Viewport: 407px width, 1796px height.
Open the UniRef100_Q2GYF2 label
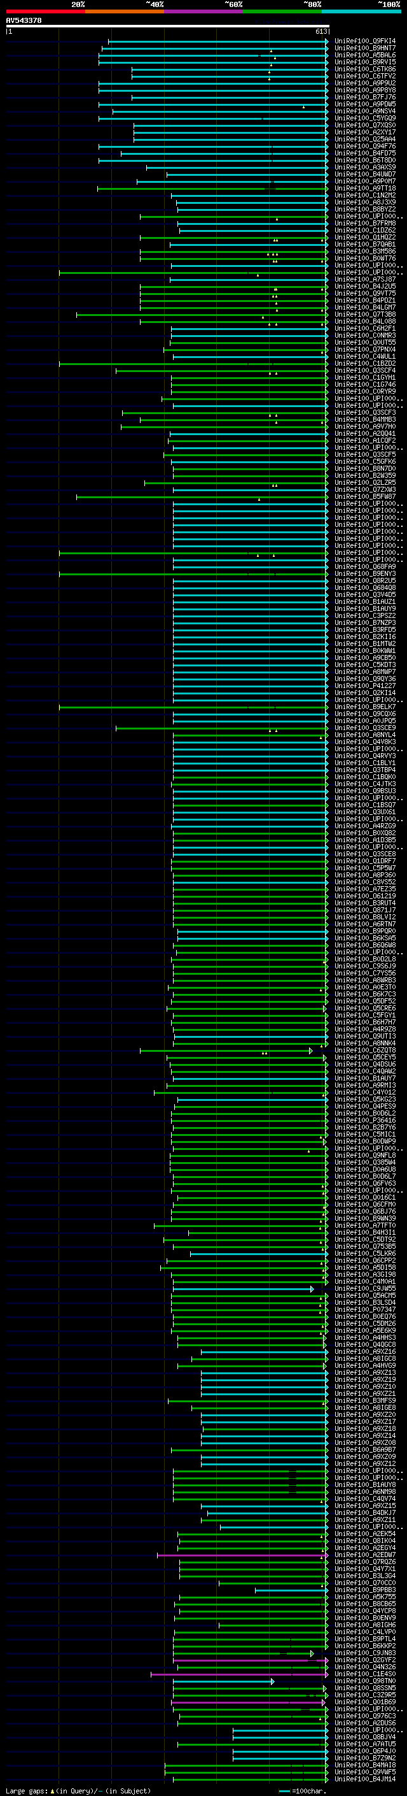point(364,1660)
